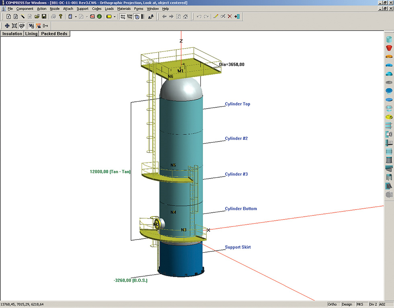Open the File menu

pyautogui.click(x=10, y=8)
